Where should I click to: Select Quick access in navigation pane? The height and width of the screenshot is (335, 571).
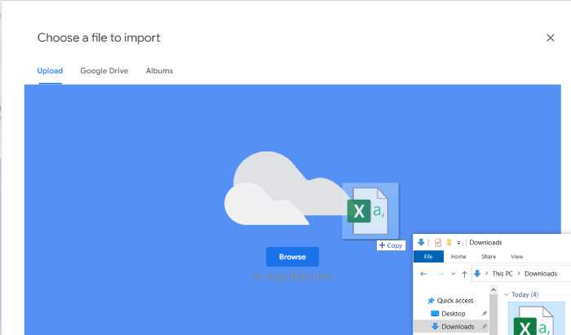tap(455, 301)
